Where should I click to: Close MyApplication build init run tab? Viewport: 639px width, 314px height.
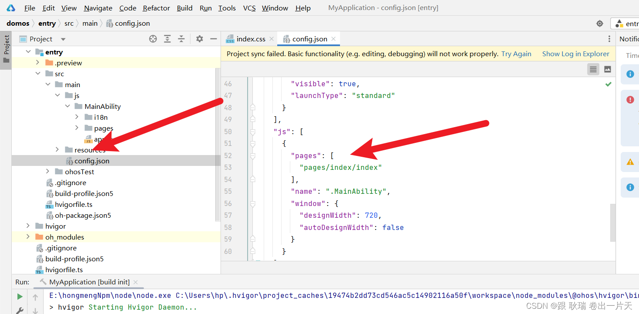136,282
